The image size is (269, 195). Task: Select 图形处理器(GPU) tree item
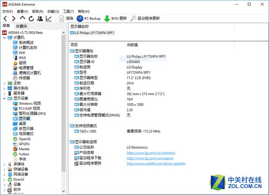point(29,113)
